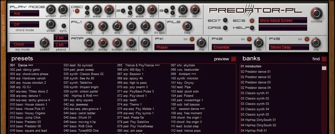Click the FIL1 vel knob

[x=131, y=26]
